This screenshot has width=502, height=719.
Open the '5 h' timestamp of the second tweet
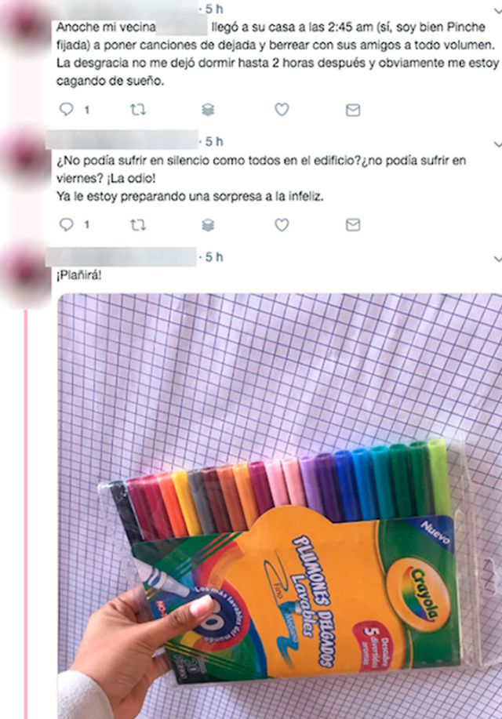[214, 142]
